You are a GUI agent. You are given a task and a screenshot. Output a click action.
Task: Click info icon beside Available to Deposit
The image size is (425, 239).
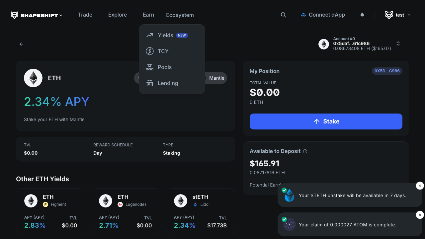[305, 151]
